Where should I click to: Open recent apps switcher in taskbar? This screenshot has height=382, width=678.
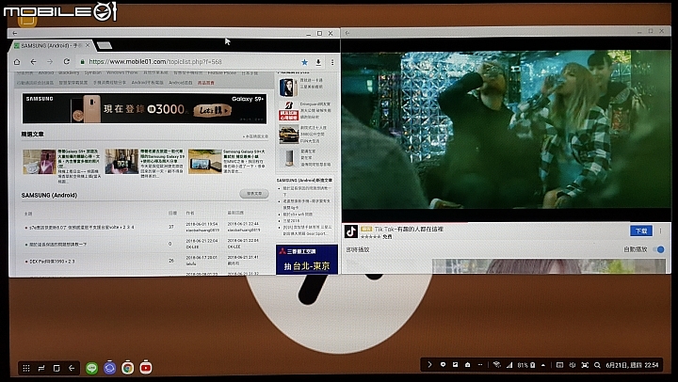click(41, 368)
